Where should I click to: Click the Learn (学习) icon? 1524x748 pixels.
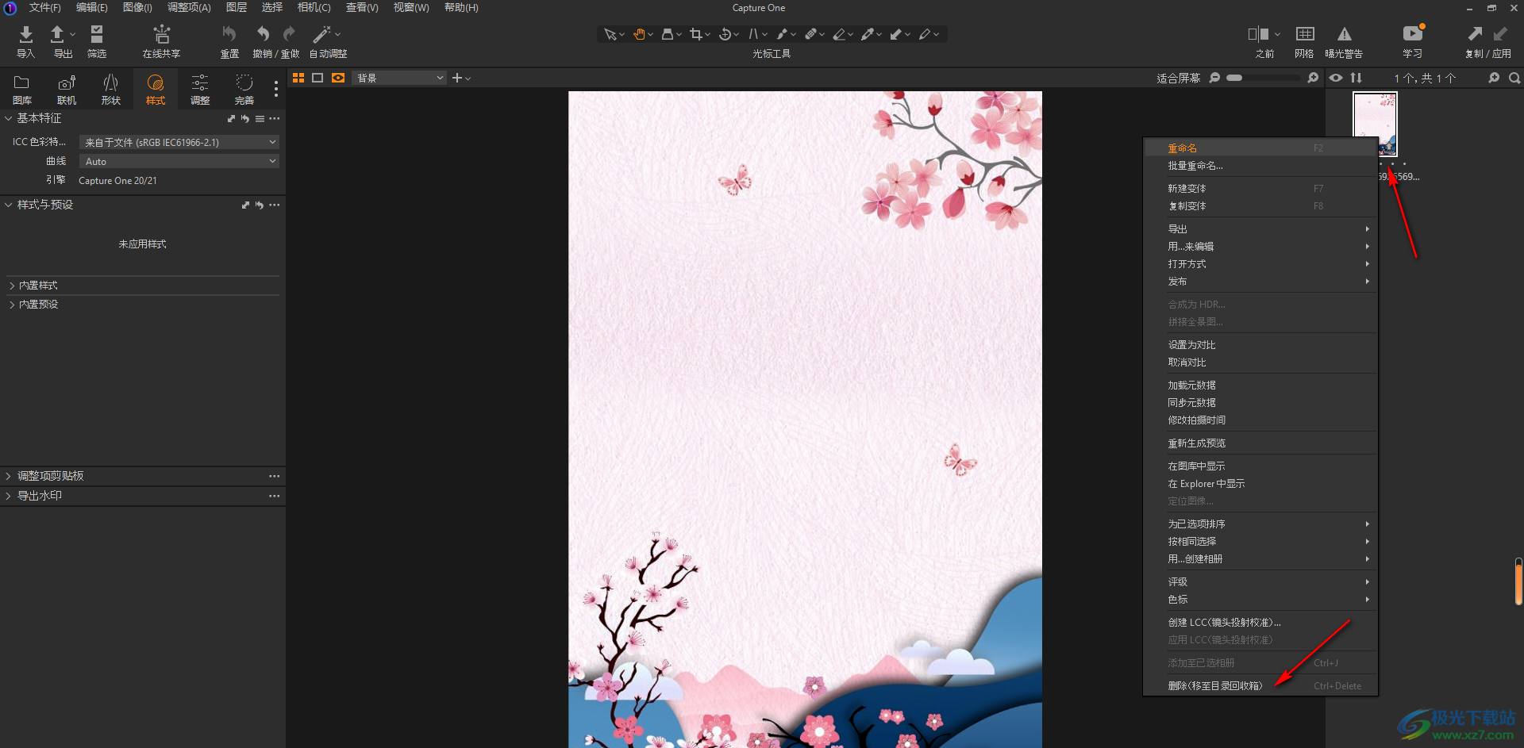1412,34
